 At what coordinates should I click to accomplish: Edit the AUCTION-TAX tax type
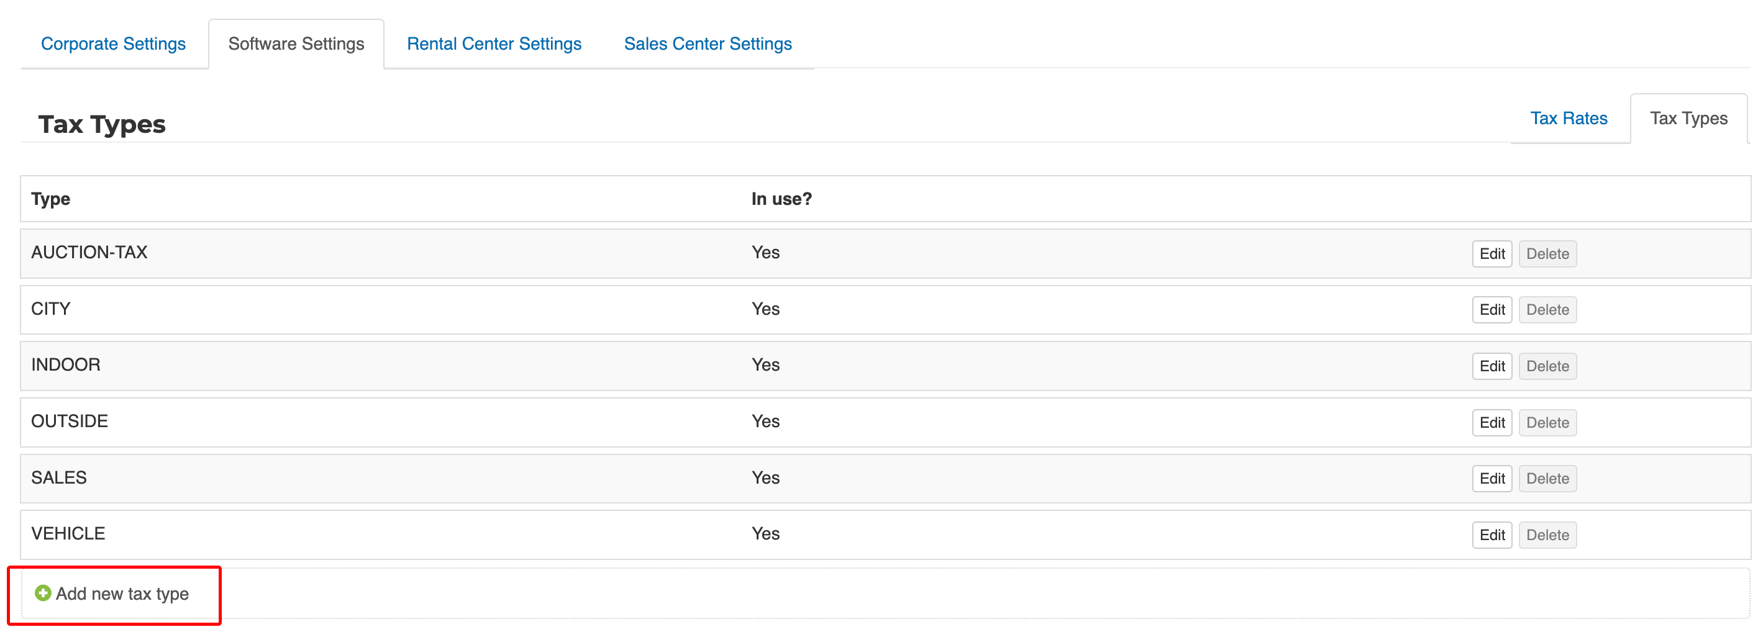pyautogui.click(x=1492, y=254)
